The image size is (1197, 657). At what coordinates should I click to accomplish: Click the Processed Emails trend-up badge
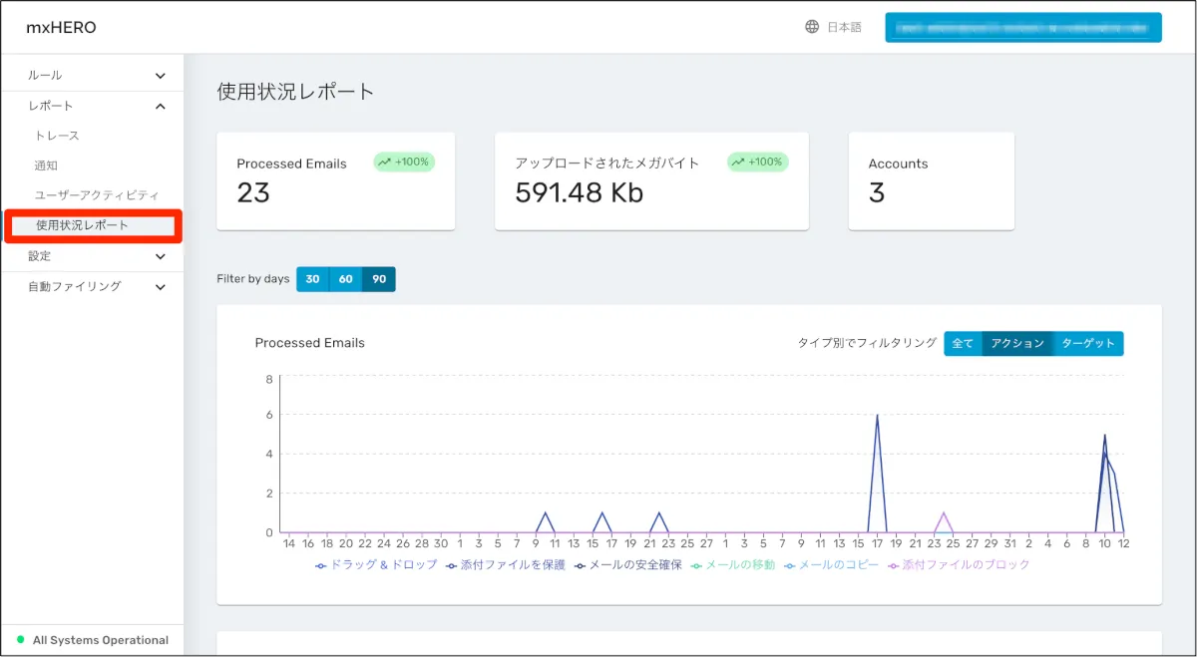[404, 162]
